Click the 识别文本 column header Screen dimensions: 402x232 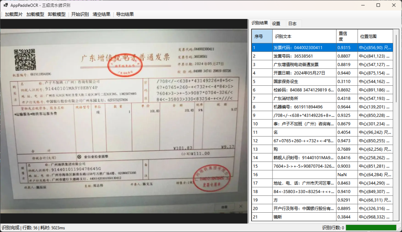[x=304, y=36]
